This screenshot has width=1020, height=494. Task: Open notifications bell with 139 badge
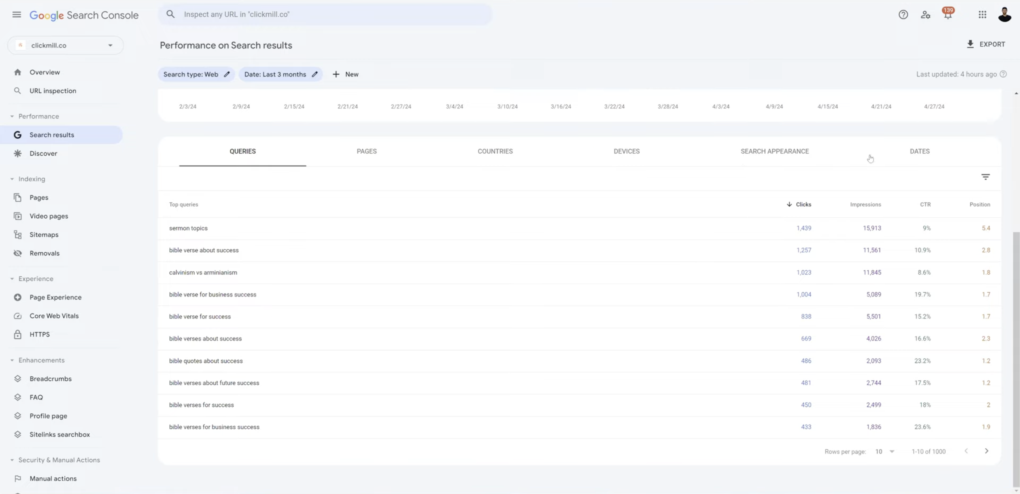coord(948,14)
